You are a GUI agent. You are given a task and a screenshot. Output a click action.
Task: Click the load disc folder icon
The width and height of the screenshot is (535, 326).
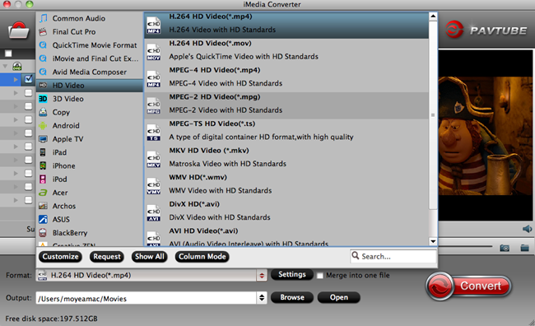(x=18, y=31)
